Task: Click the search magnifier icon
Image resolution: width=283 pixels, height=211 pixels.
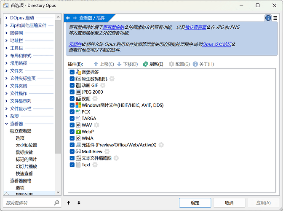Action: point(57,203)
